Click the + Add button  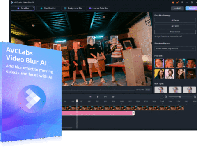click(177, 8)
